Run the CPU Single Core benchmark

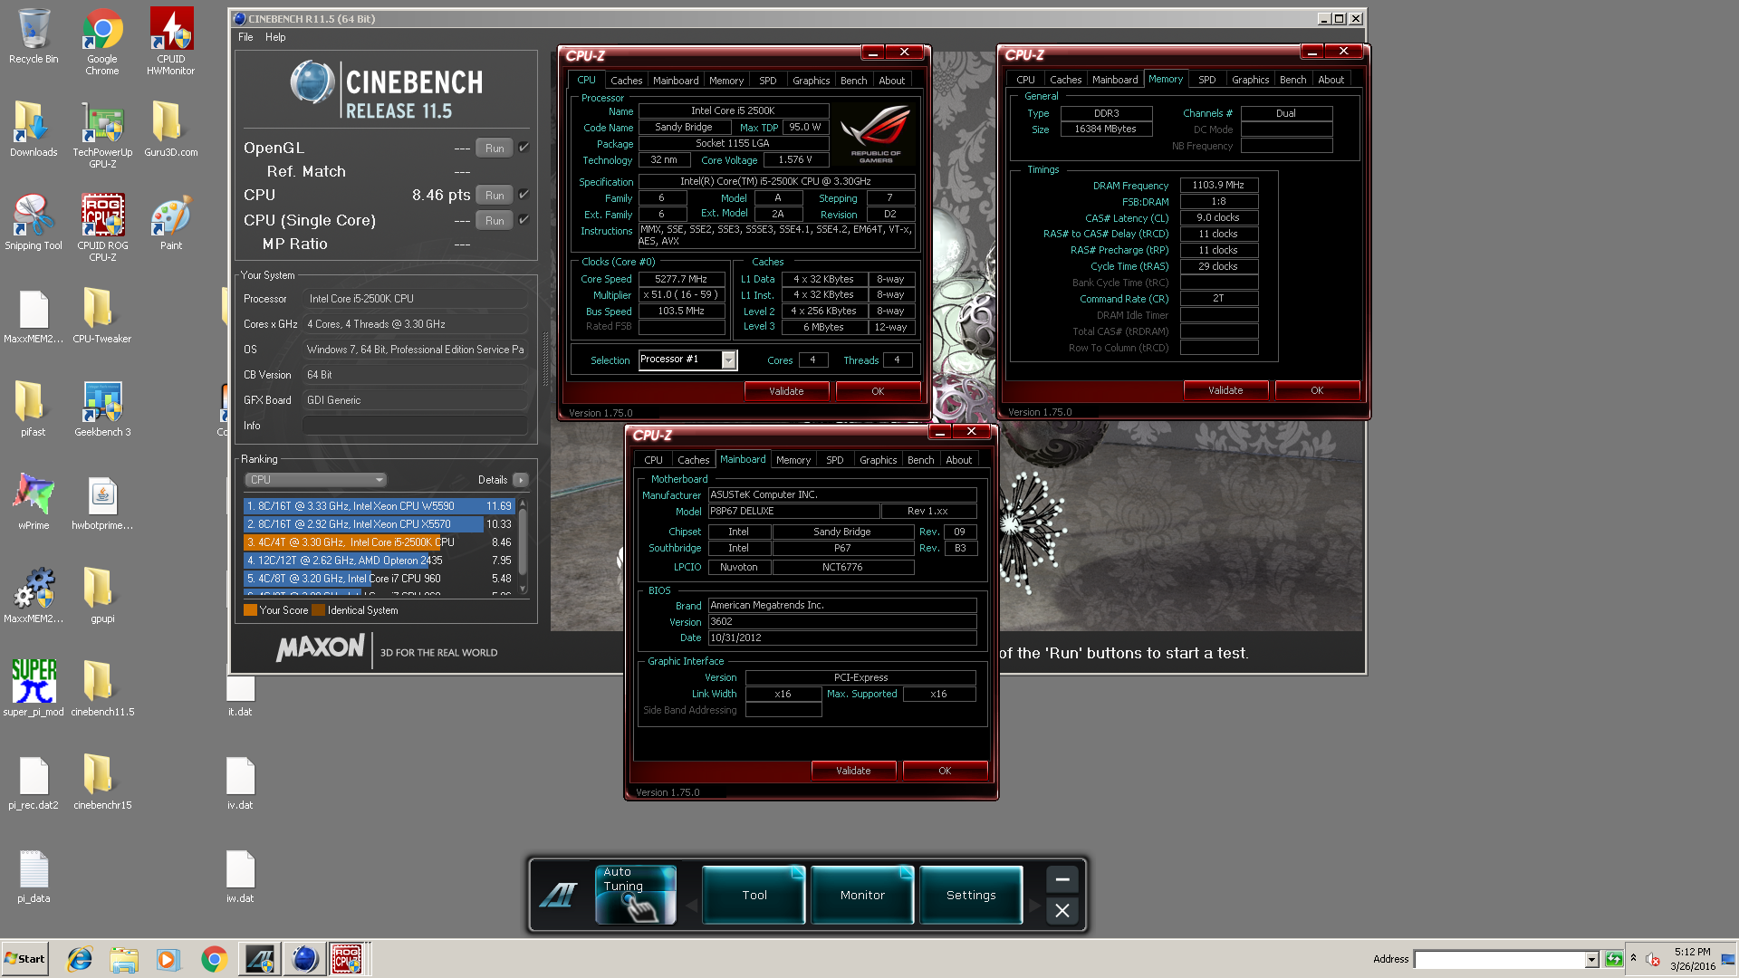(x=495, y=220)
